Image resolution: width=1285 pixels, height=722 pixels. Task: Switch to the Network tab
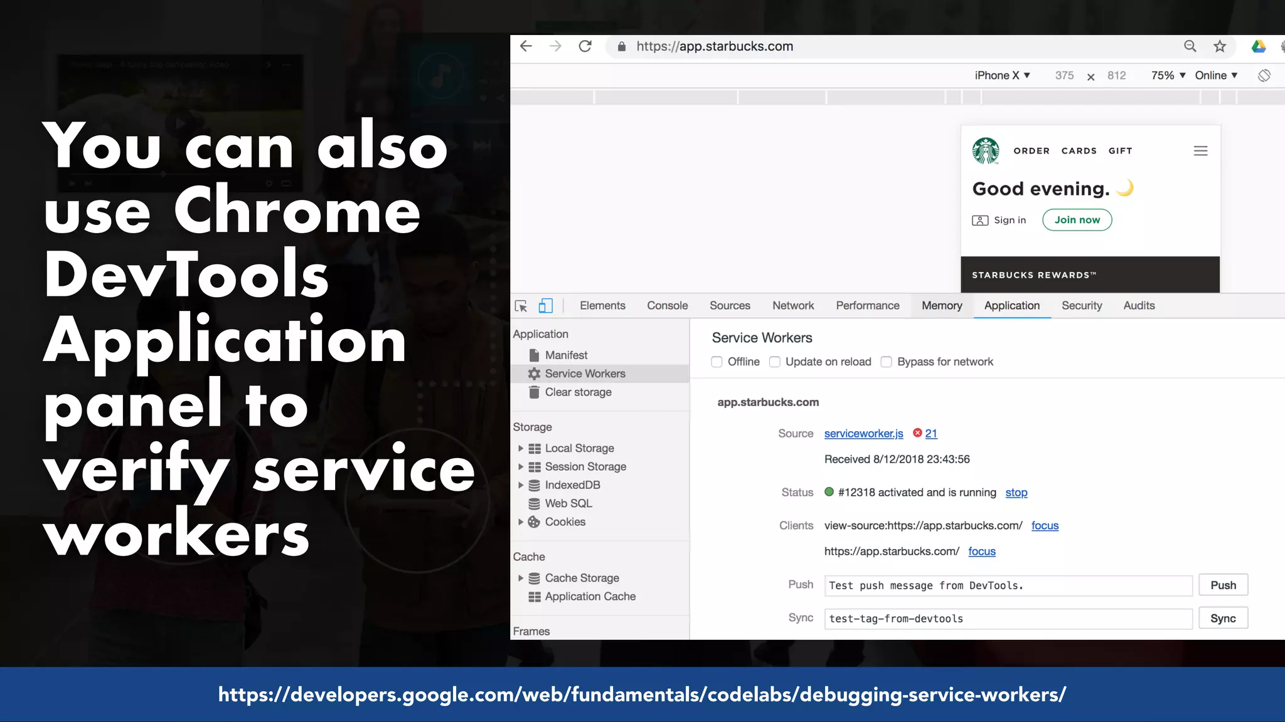click(x=793, y=306)
